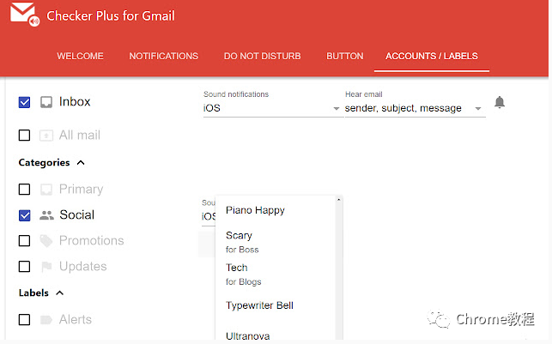552x344 pixels.
Task: Click the sound list scrollbar track
Action: point(338,271)
